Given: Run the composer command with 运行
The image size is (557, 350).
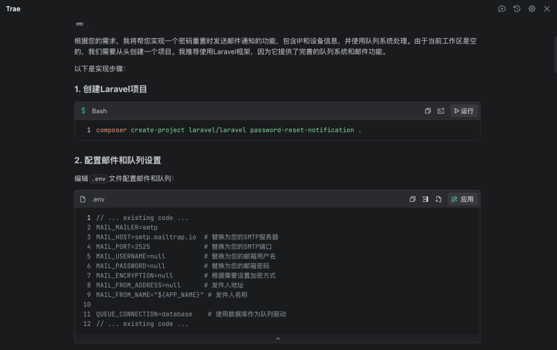Looking at the screenshot, I should point(464,111).
